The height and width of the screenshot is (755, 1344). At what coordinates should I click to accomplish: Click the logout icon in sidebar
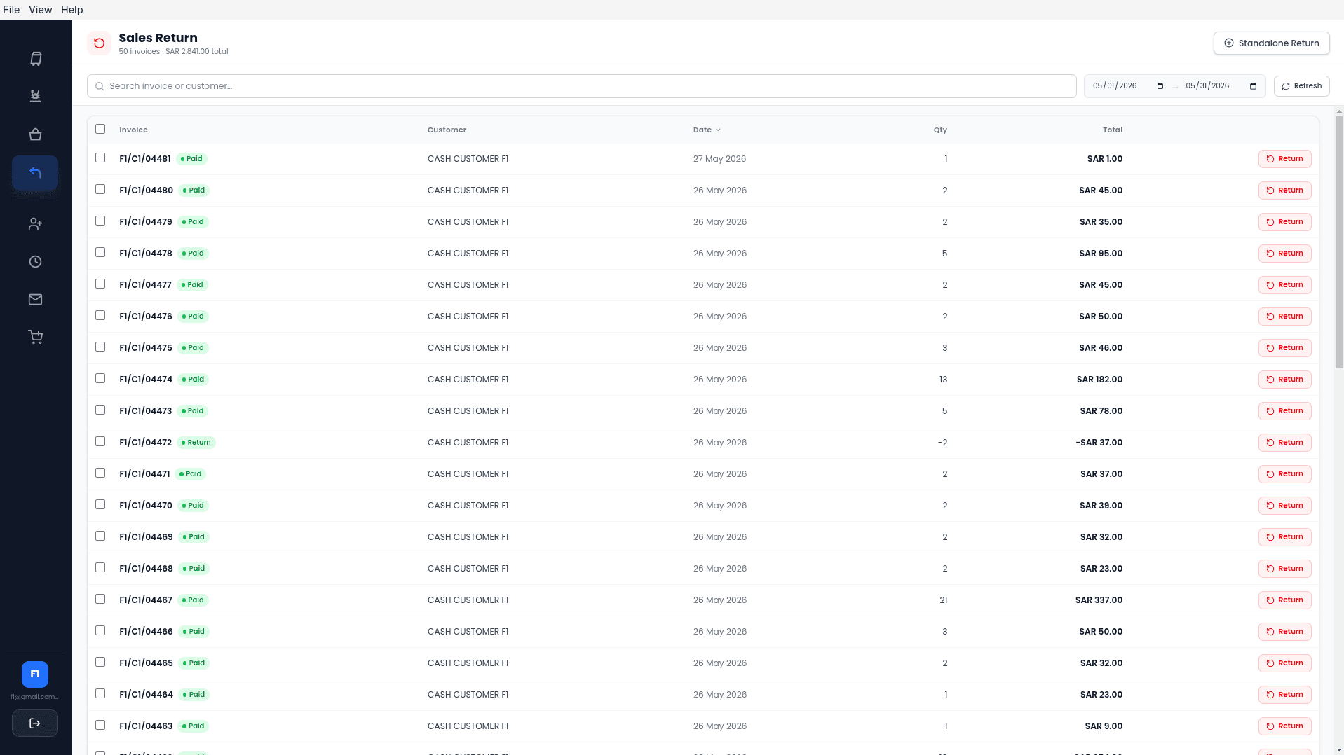coord(35,723)
